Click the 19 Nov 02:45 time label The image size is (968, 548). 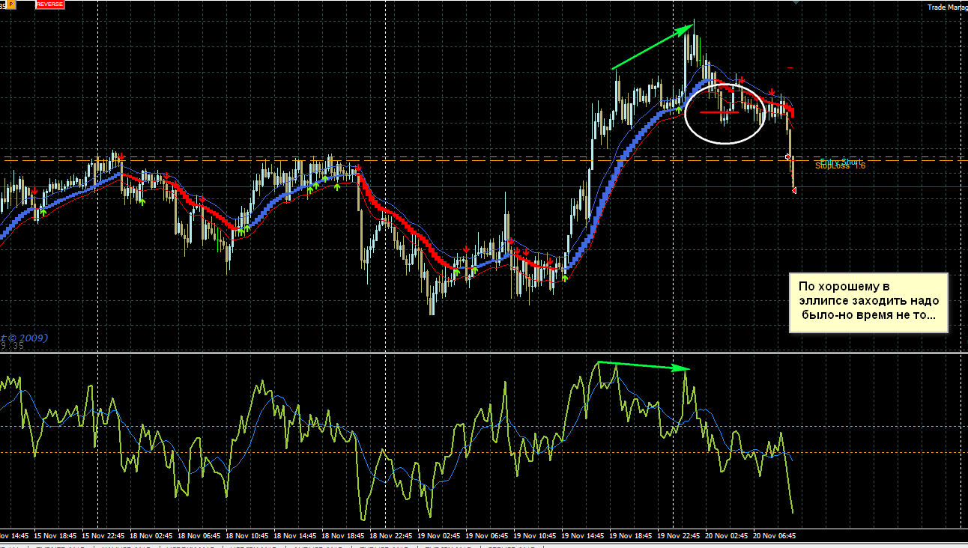tap(439, 536)
